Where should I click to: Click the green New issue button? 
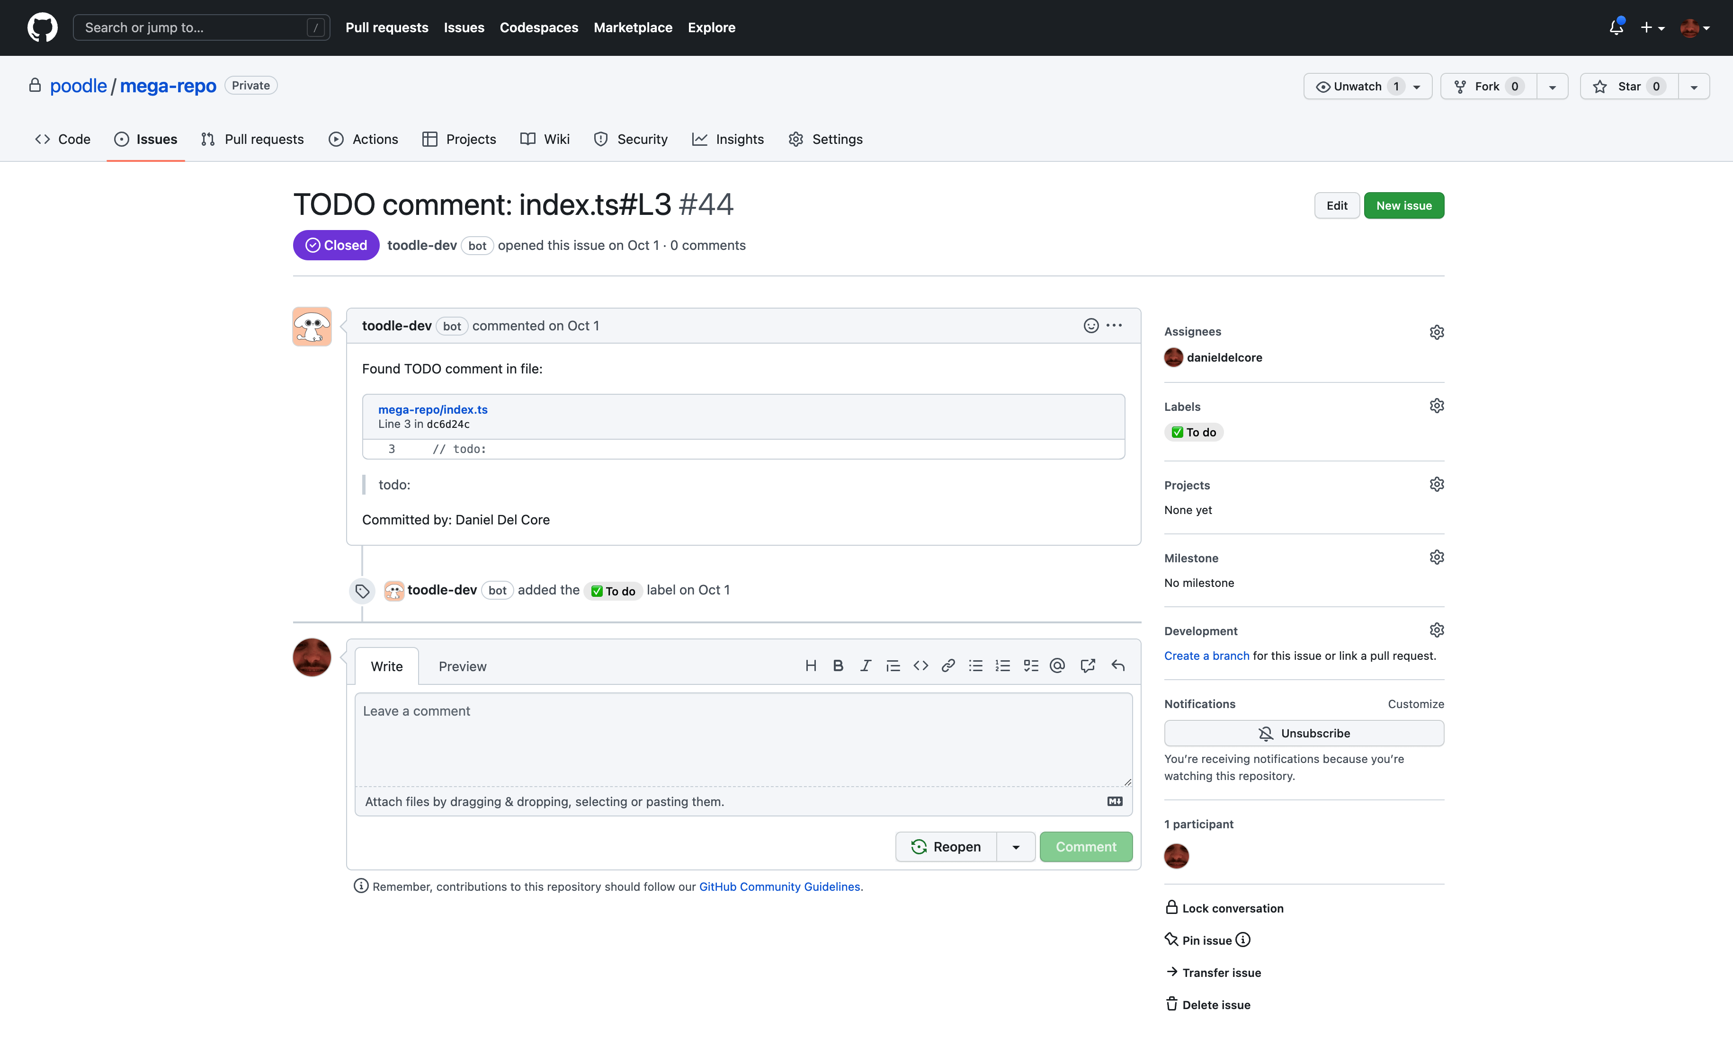click(1403, 205)
